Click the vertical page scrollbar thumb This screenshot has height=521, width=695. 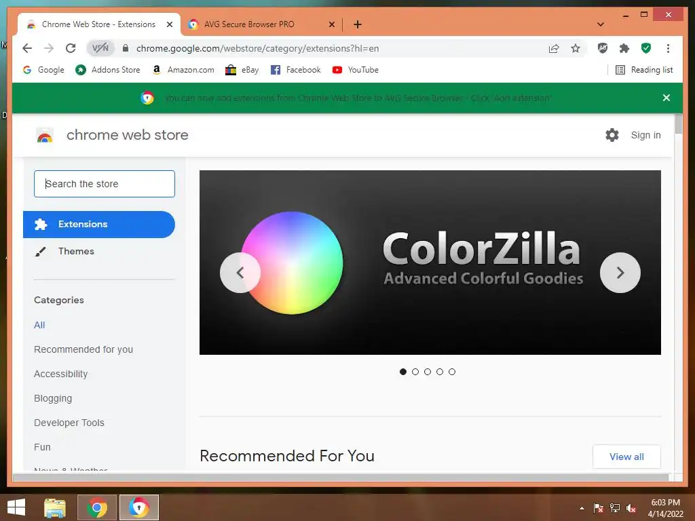679,123
